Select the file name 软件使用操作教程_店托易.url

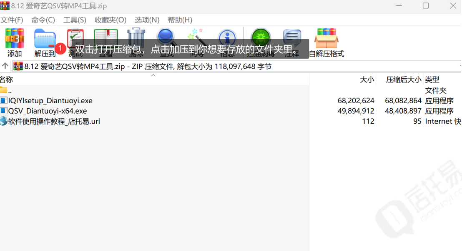(x=54, y=121)
